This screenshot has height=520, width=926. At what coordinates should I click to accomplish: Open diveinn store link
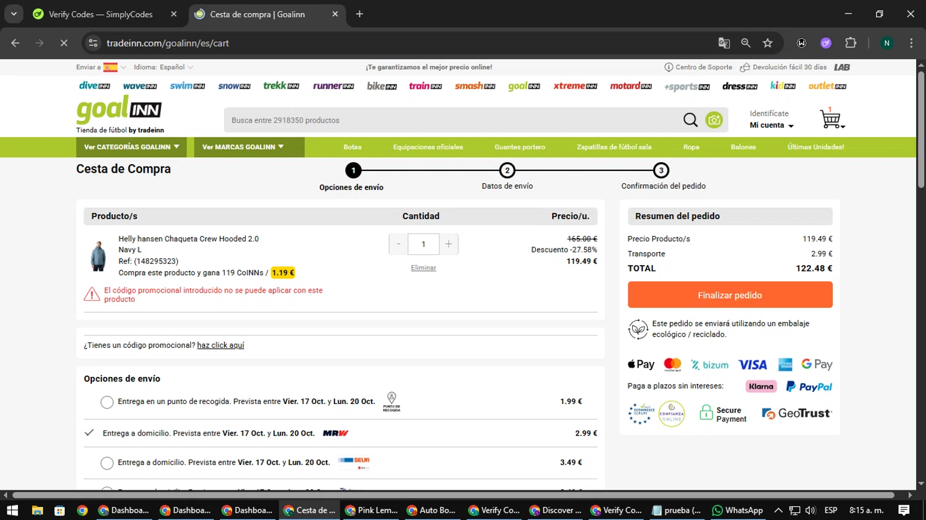94,86
